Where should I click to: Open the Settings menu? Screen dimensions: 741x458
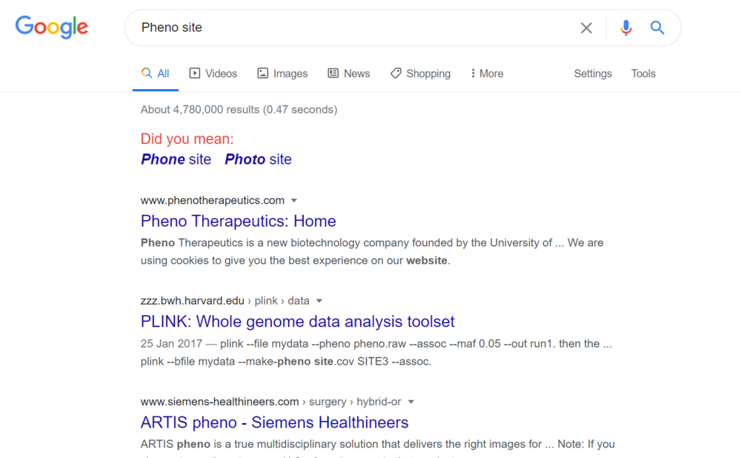pos(593,73)
